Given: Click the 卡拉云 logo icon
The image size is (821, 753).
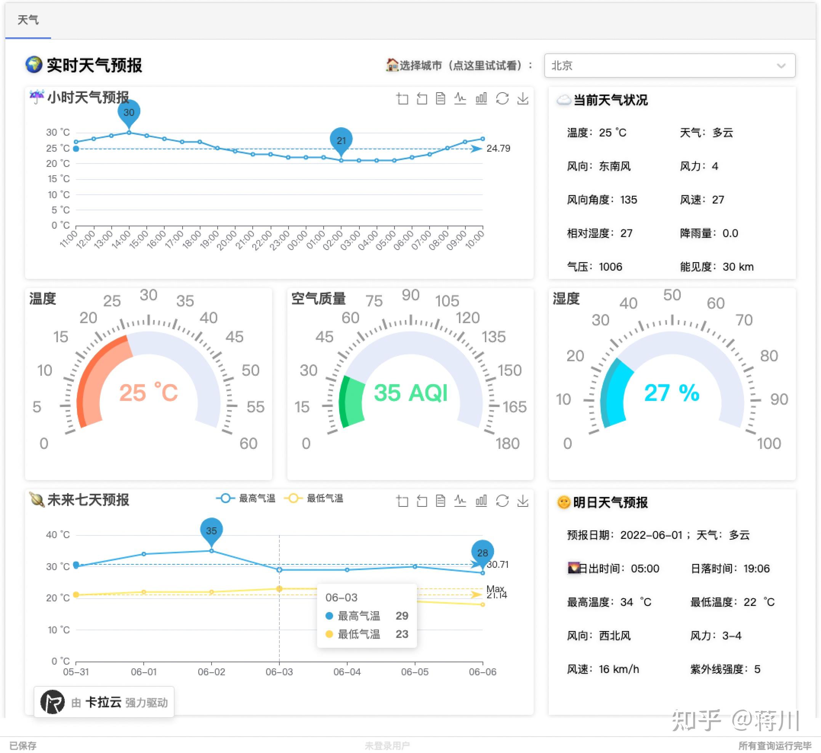Looking at the screenshot, I should click(x=53, y=702).
